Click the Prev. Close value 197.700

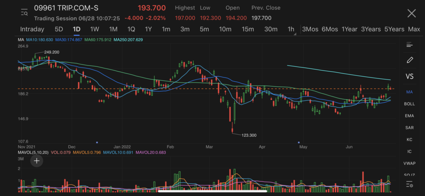[261, 18]
